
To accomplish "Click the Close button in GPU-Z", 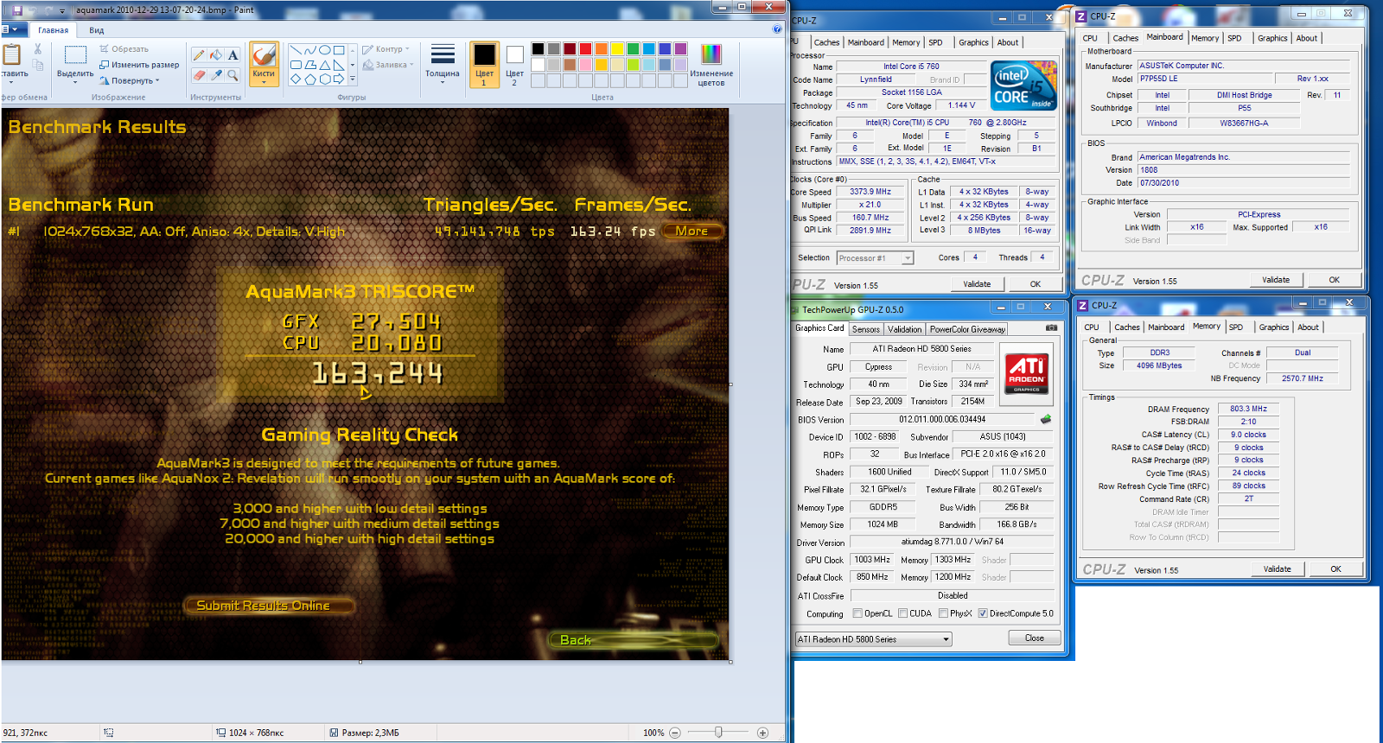I will pyautogui.click(x=1035, y=638).
